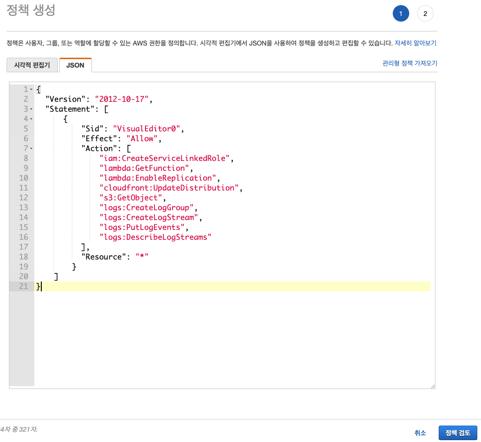Viewport: 481px width, 442px height.
Task: Select the JSON tab
Action: click(75, 65)
